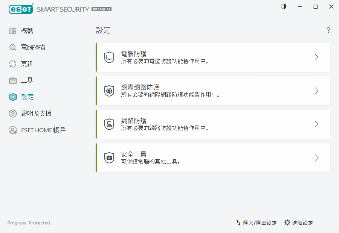Select the 更新 (Update) sidebar icon
The height and width of the screenshot is (233, 339).
coord(12,64)
